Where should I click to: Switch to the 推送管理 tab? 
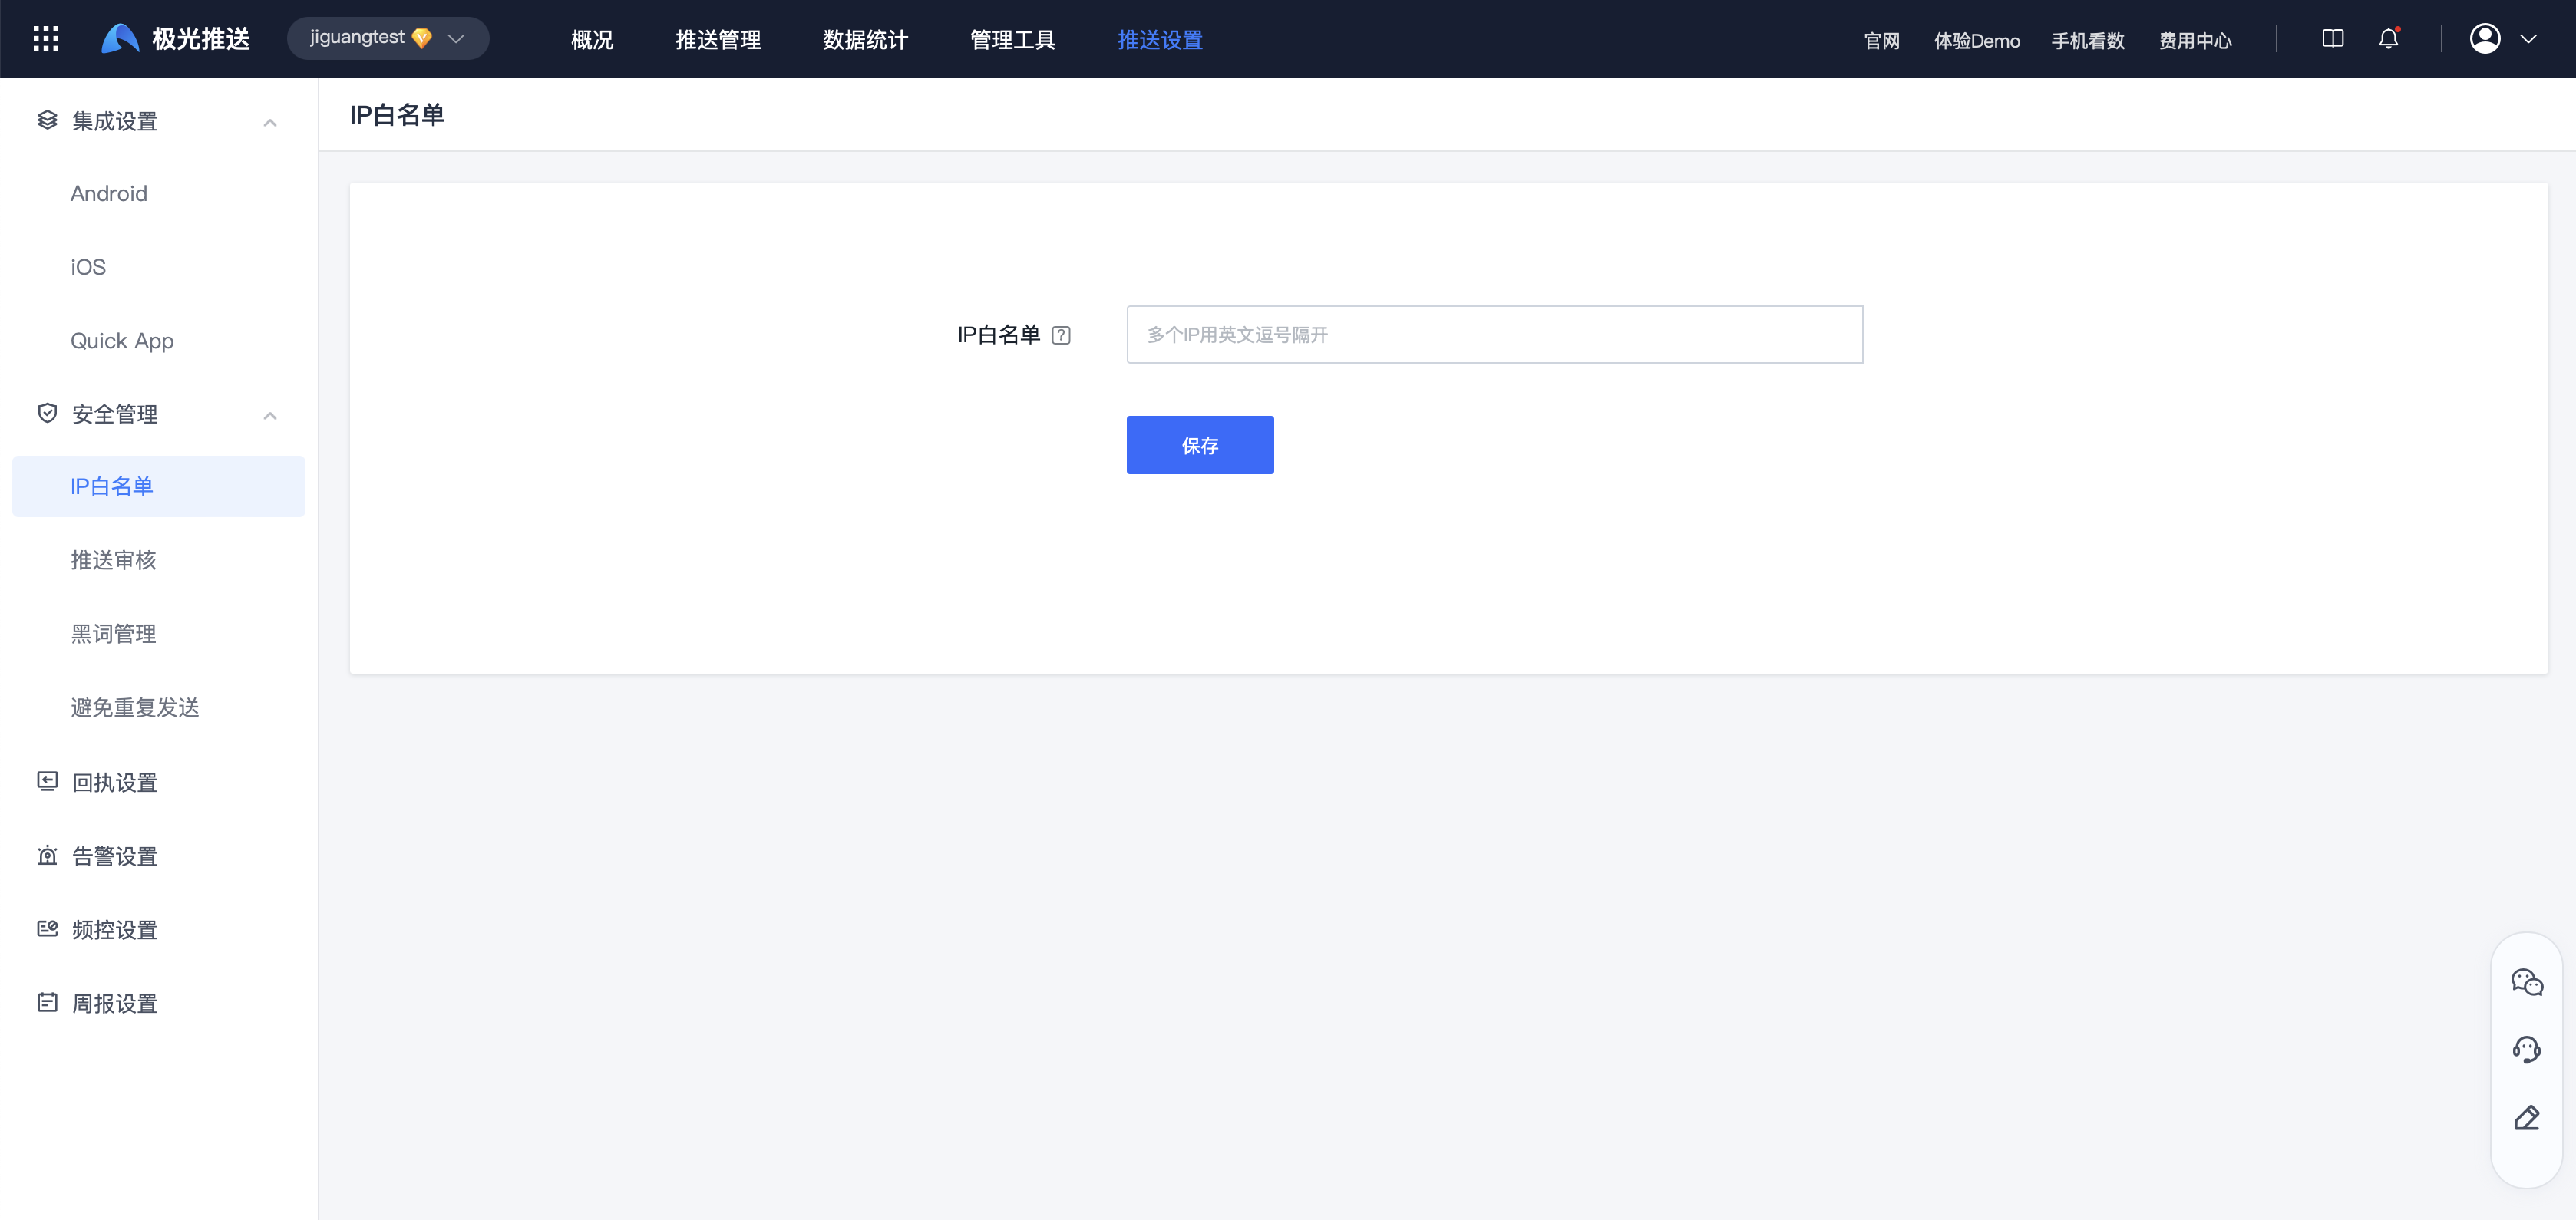(x=718, y=40)
